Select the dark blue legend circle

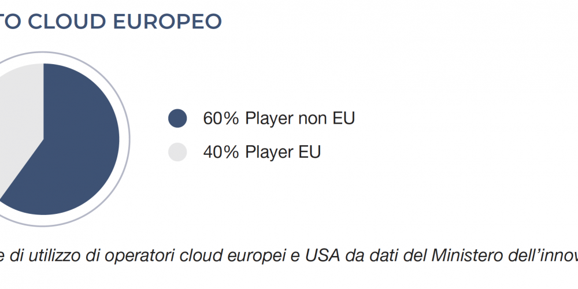pos(177,118)
